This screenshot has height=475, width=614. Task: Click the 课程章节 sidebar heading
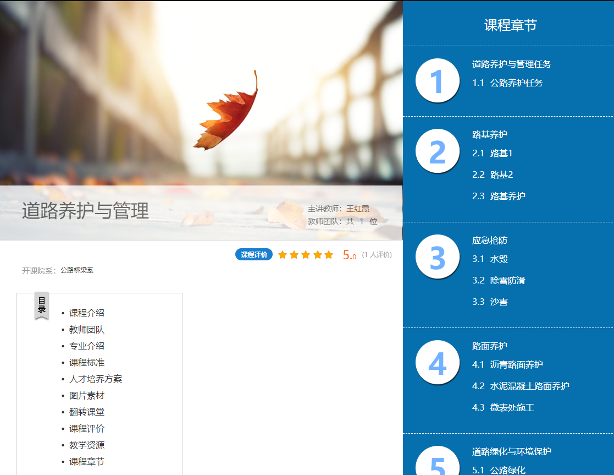point(510,25)
